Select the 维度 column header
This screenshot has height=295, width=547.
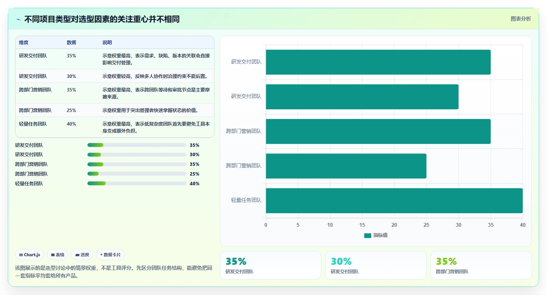[24, 43]
